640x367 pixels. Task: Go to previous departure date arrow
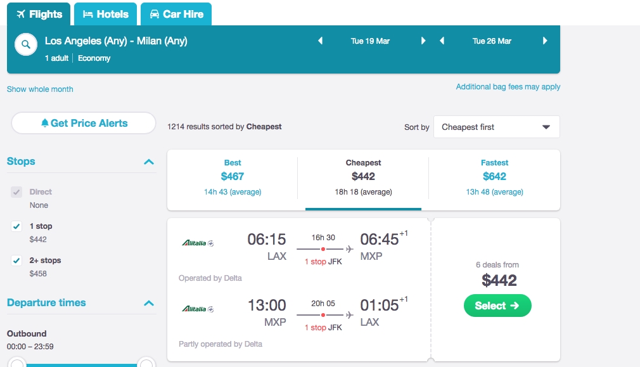[321, 41]
